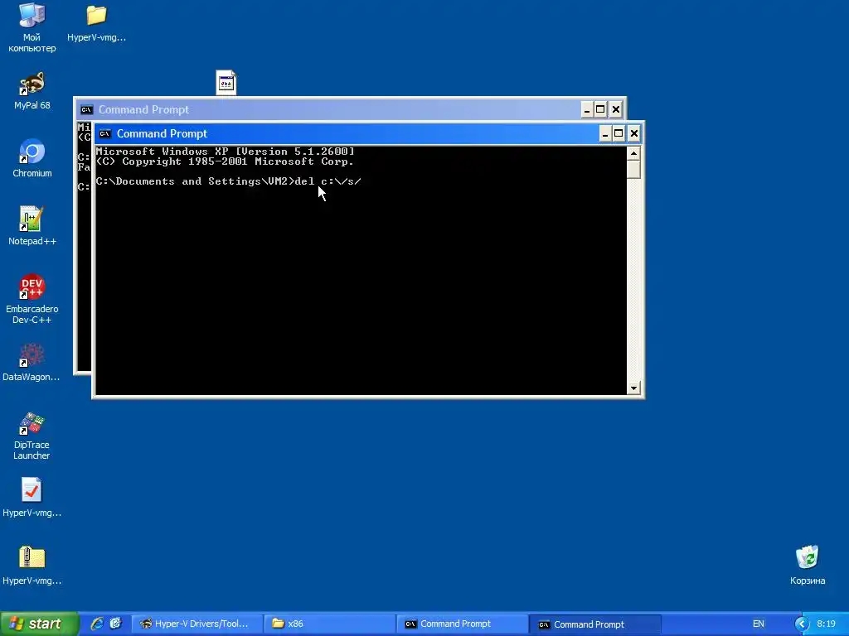The width and height of the screenshot is (849, 636).
Task: Maximize the back Command Prompt window
Action: (600, 110)
